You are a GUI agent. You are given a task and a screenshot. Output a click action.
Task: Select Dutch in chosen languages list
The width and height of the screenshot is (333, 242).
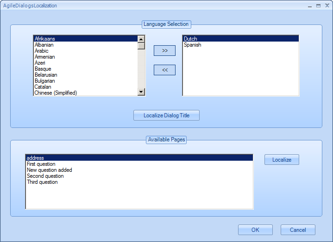(x=241, y=39)
